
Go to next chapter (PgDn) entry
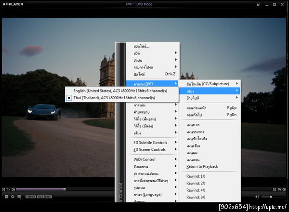pos(210,115)
